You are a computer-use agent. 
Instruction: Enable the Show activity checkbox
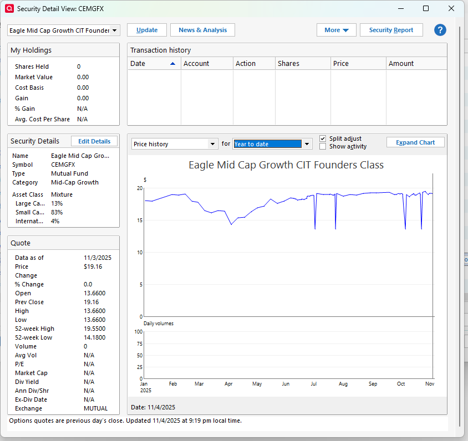click(x=323, y=146)
